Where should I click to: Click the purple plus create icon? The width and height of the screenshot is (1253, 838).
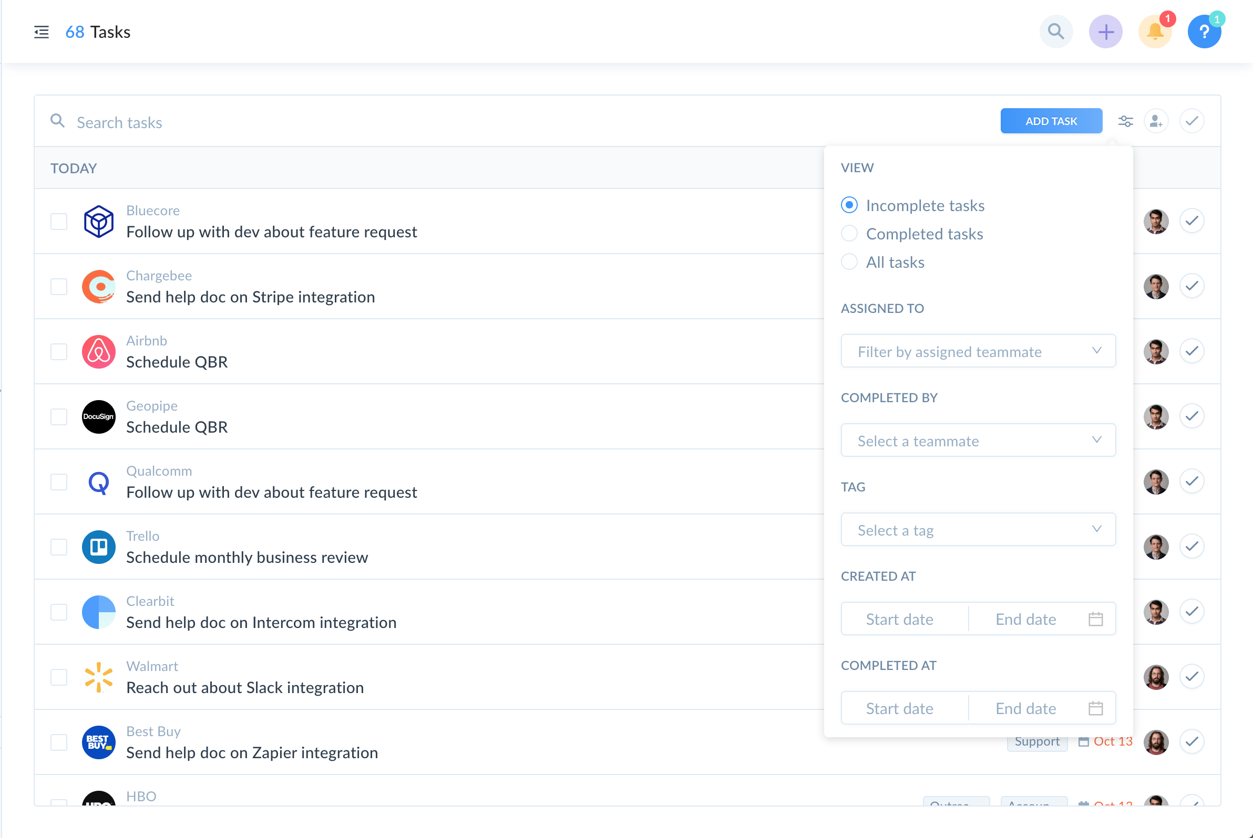coord(1105,32)
